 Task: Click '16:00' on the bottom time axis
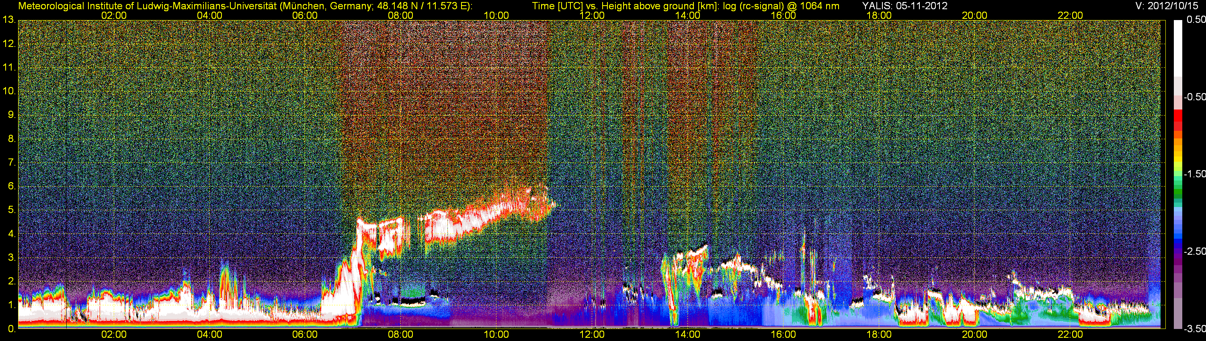click(783, 335)
